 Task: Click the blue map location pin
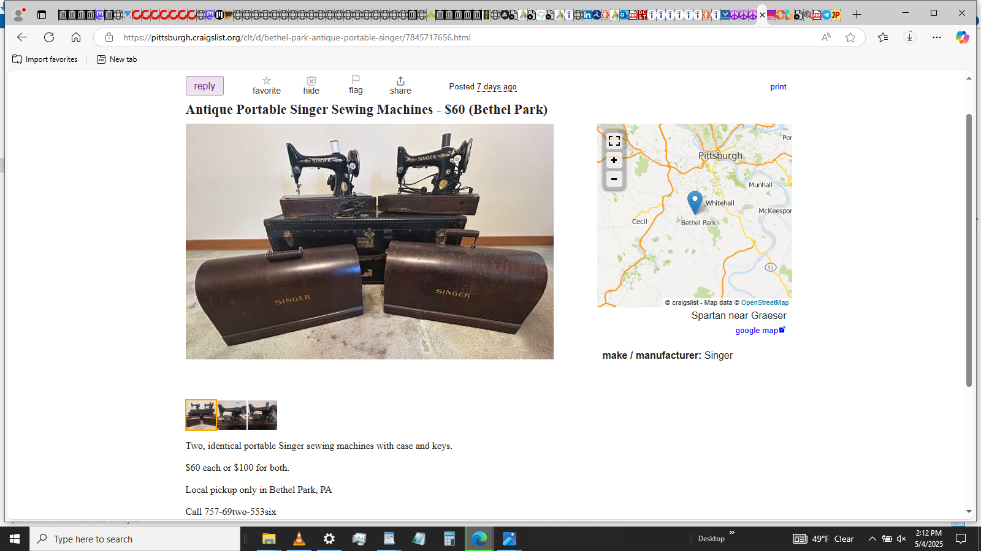coord(695,201)
